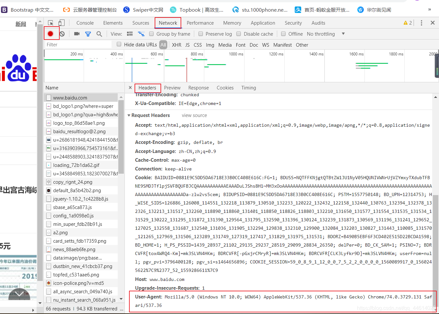The height and width of the screenshot is (314, 439).
Task: Click the red record network log button
Action: (x=51, y=34)
